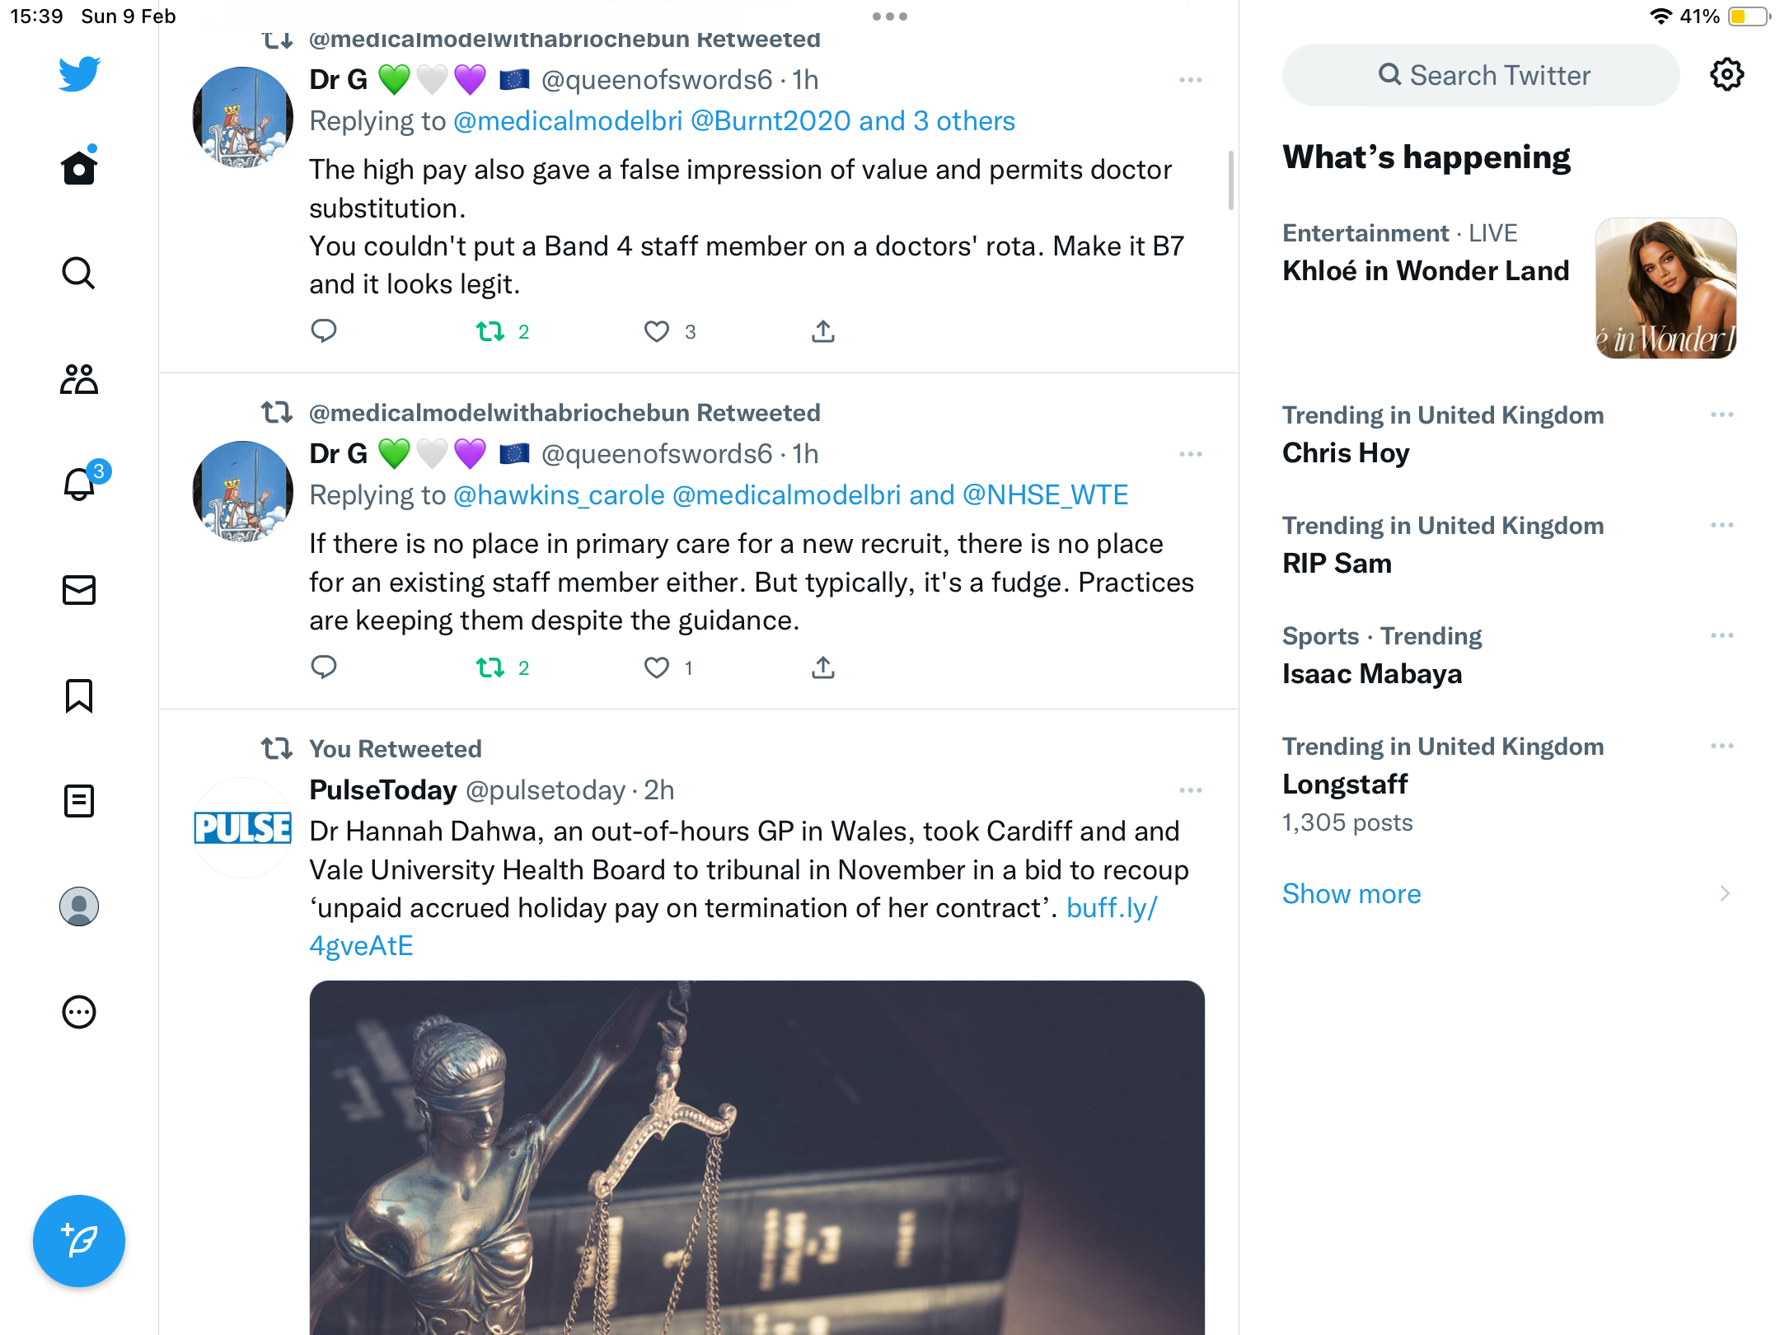The image size is (1780, 1335).
Task: Open the Lists icon in sidebar
Action: (x=79, y=801)
